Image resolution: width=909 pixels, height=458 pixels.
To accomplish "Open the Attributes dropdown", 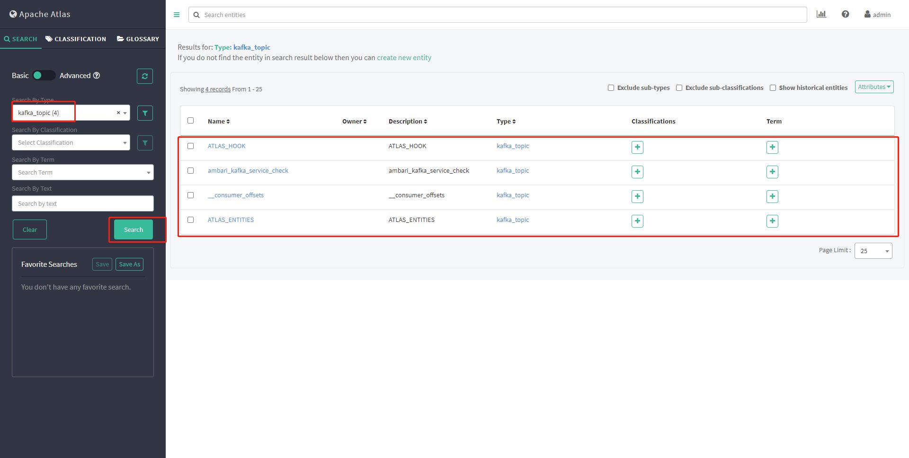I will coord(874,87).
